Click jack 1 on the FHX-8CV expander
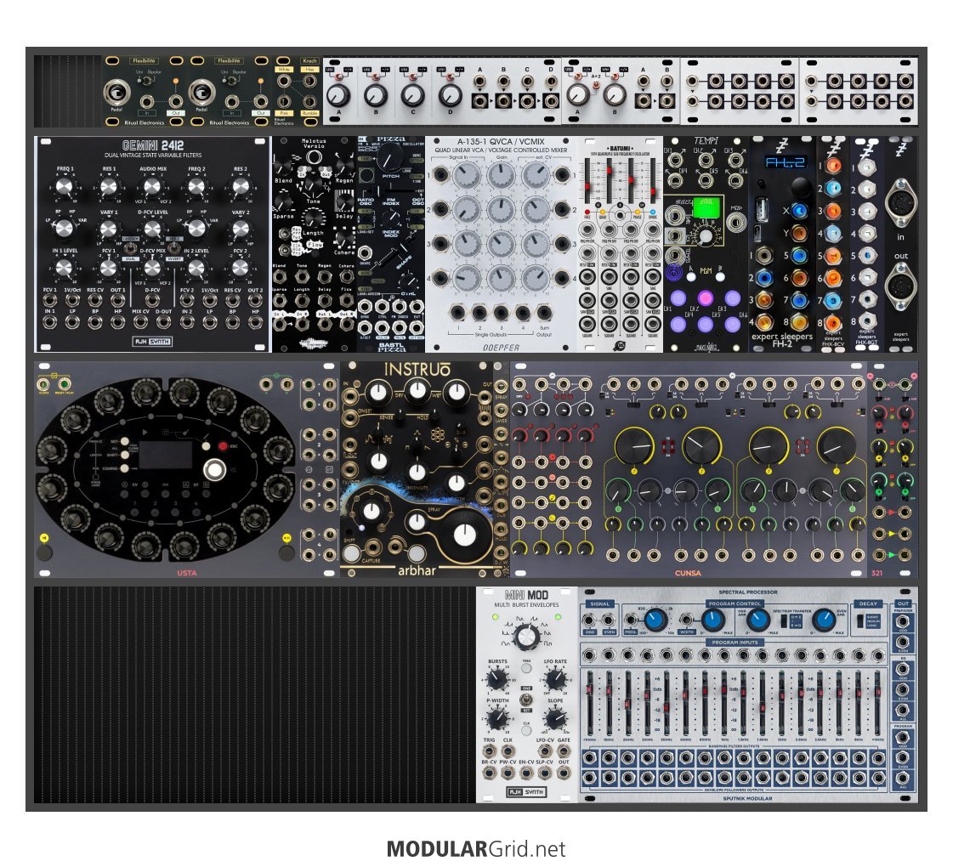The height and width of the screenshot is (867, 953). tap(833, 165)
